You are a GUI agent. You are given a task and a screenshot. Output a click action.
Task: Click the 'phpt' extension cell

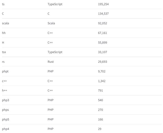pos(5,71)
